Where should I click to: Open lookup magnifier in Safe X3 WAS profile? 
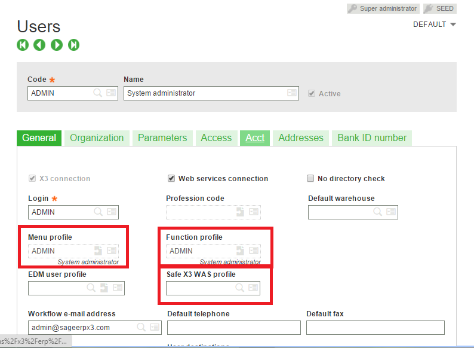pyautogui.click(x=240, y=288)
